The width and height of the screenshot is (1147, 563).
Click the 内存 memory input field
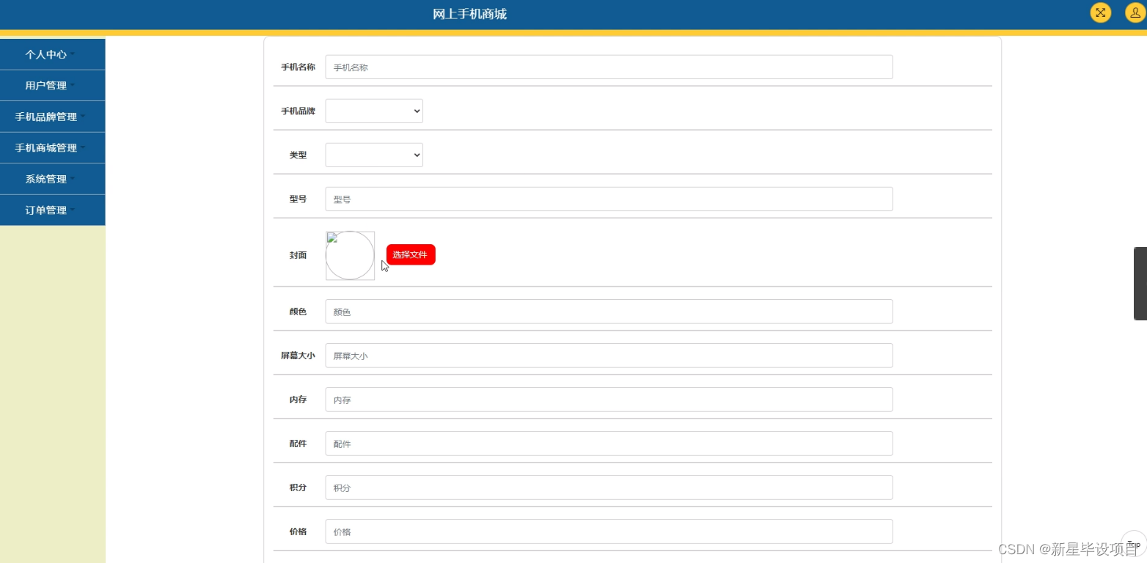609,399
